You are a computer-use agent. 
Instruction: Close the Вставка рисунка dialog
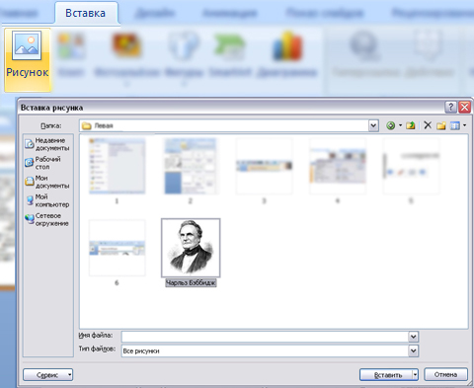[464, 107]
